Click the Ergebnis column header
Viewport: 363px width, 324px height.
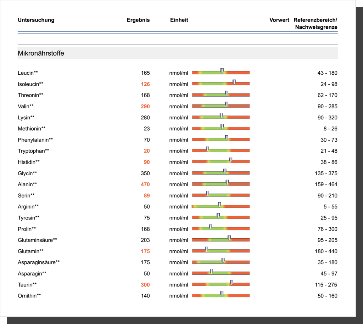point(138,20)
